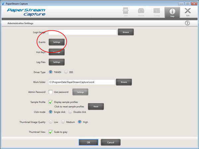Open the Scan toolbar icon
The image size is (199, 149).
(x=126, y=12)
